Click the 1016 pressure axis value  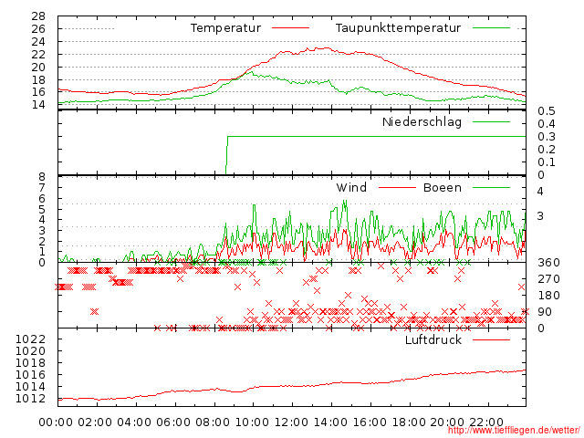tap(30, 375)
